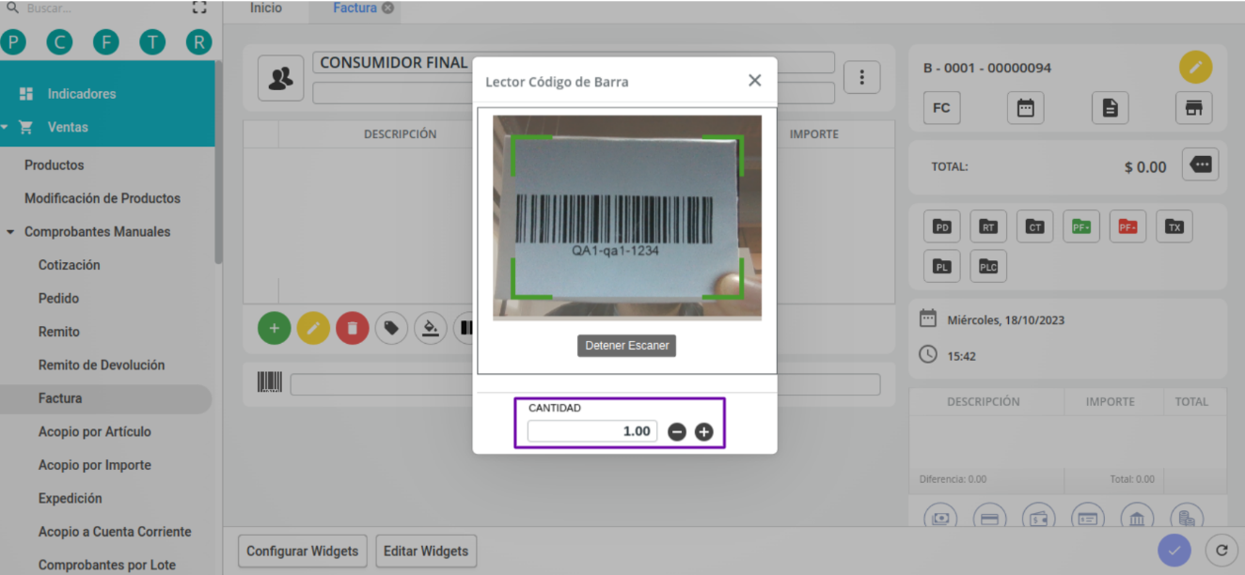Click the R shortcut circle
The image size is (1245, 575).
coord(197,41)
